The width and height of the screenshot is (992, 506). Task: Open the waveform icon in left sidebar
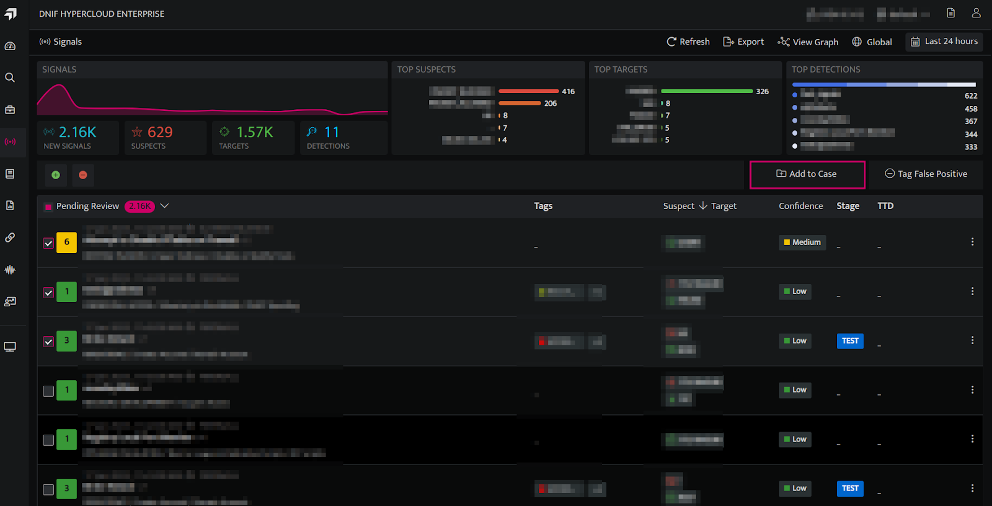pyautogui.click(x=10, y=270)
